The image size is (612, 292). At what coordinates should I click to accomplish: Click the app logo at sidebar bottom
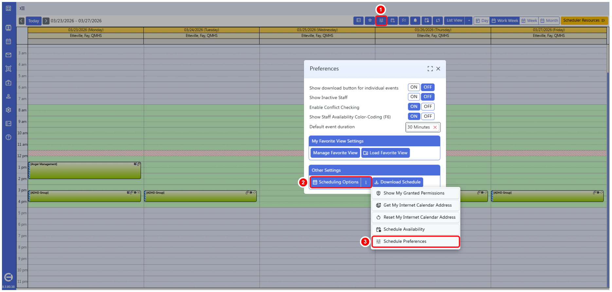coord(9,277)
